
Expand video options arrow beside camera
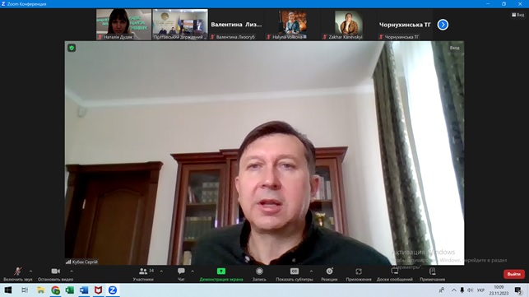tap(72, 271)
